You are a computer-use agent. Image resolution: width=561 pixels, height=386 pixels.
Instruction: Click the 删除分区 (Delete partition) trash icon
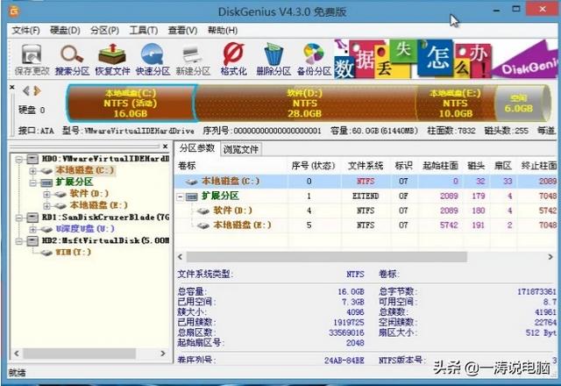273,59
